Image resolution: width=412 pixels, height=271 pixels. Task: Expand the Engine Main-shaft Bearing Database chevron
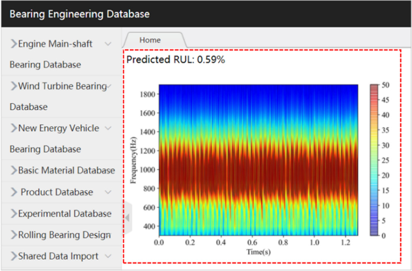pyautogui.click(x=107, y=44)
